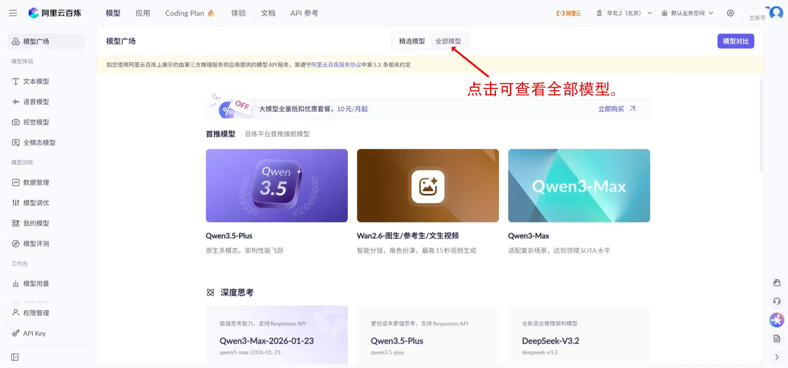Click the 数据管理 chart icon
The image size is (788, 368).
click(x=16, y=182)
